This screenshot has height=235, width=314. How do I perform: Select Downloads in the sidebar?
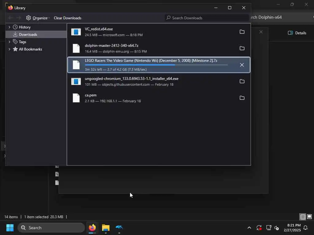[28, 35]
